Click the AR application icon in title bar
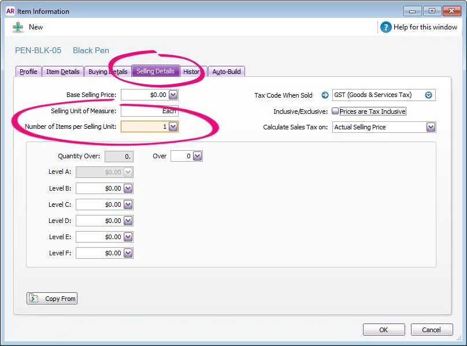The width and height of the screenshot is (467, 346). [10, 12]
